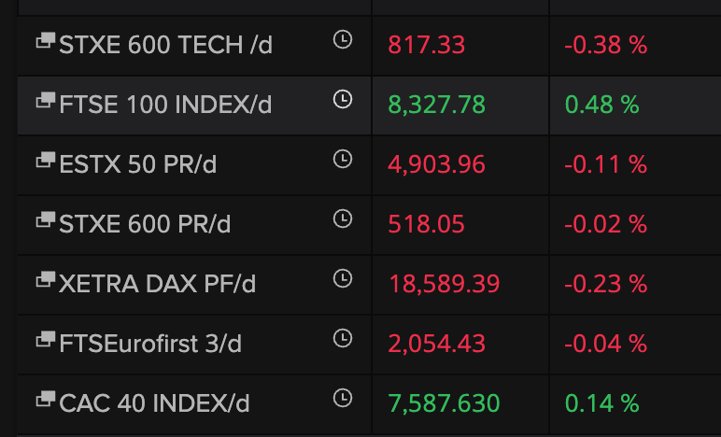Click the window icon next to FTSEurofirst 3/d

click(x=46, y=339)
